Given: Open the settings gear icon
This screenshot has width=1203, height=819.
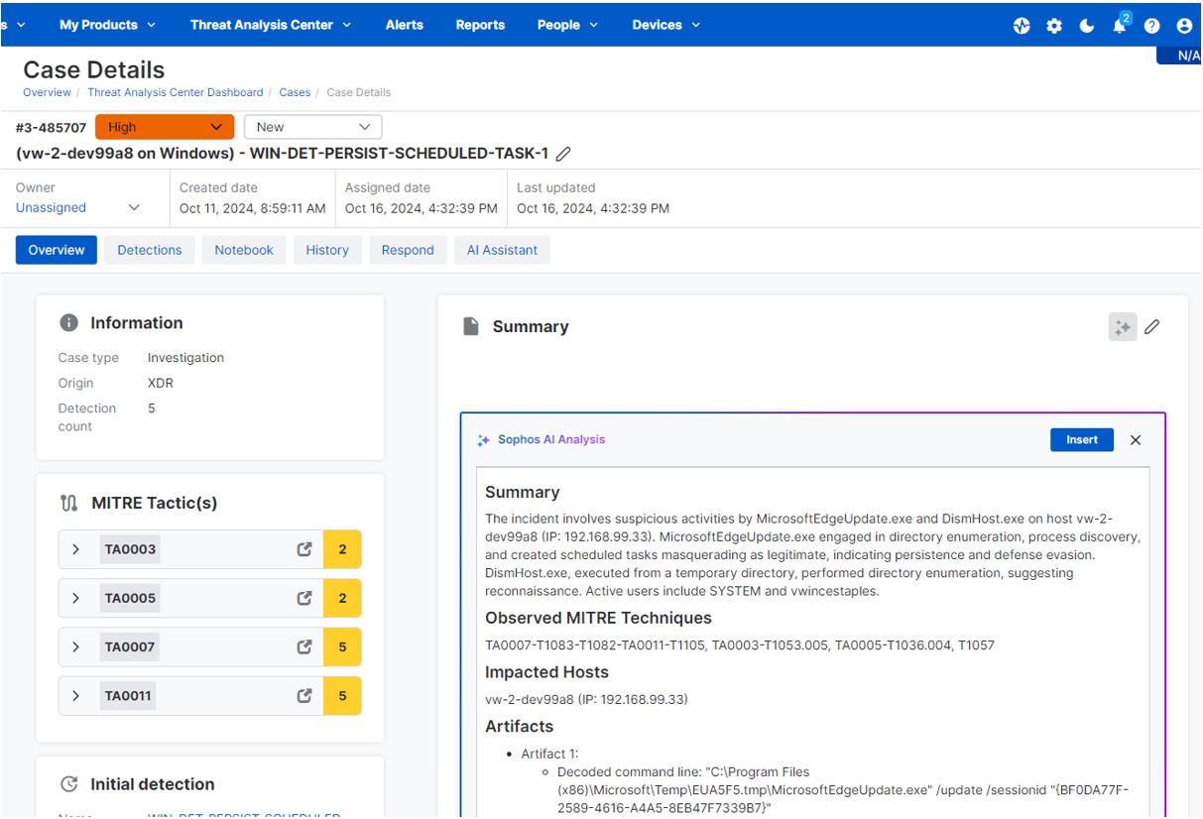Looking at the screenshot, I should click(x=1054, y=26).
